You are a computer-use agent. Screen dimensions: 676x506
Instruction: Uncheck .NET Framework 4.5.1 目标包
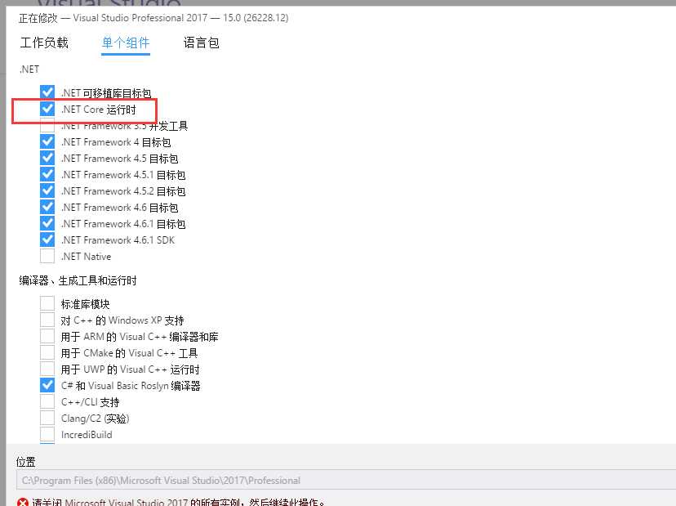(x=47, y=174)
